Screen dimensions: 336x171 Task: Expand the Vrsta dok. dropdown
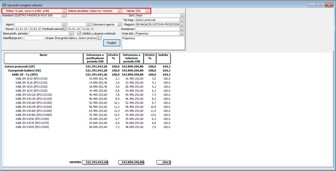pos(182,34)
